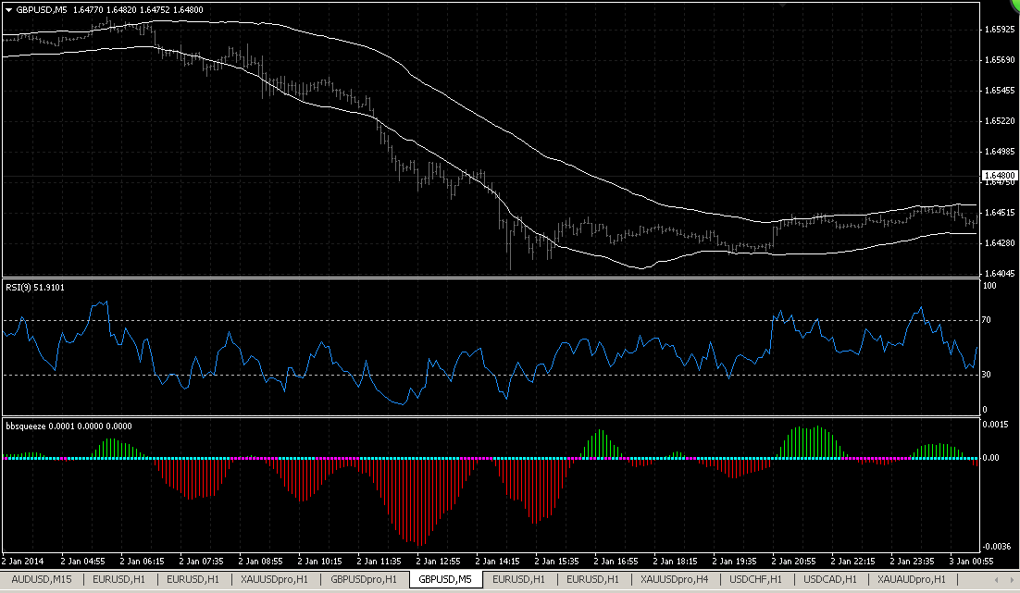1020x593 pixels.
Task: Open the XAUAUDpro,H1 chart tab
Action: coord(912,579)
